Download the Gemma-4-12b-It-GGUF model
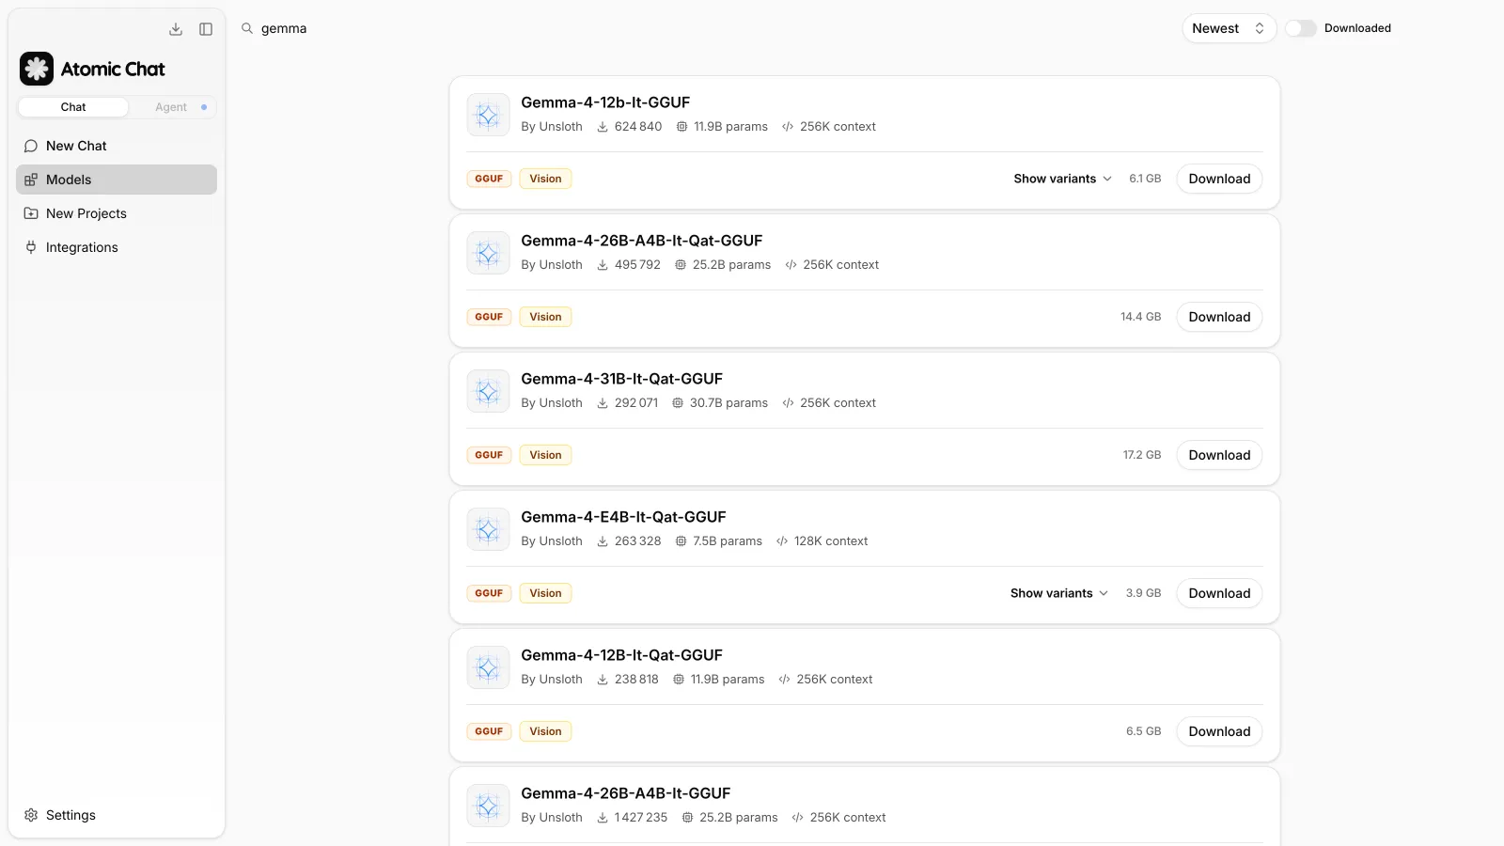Image resolution: width=1504 pixels, height=846 pixels. pyautogui.click(x=1219, y=179)
